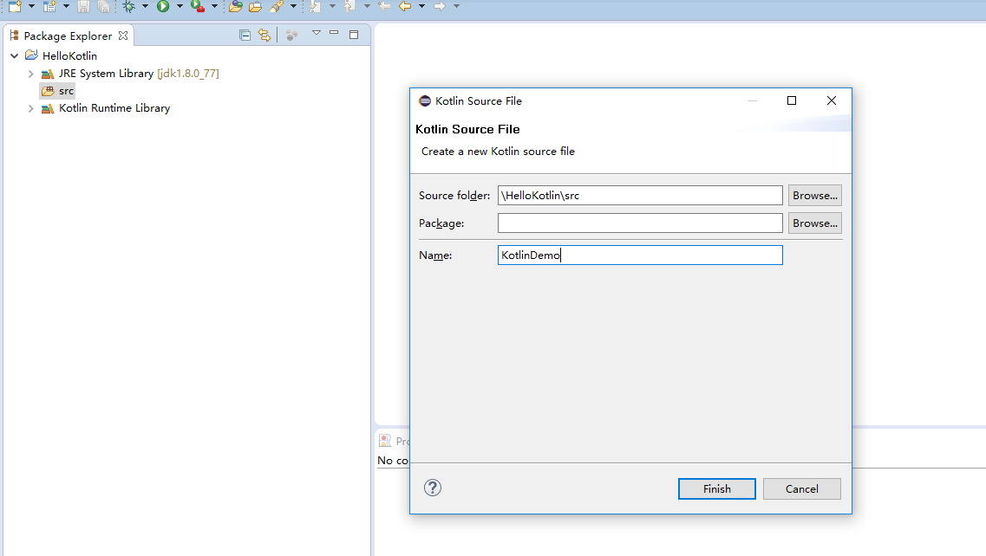Screen dimensions: 986x556
Task: Click the Back navigation yellow arrow
Action: click(x=405, y=6)
